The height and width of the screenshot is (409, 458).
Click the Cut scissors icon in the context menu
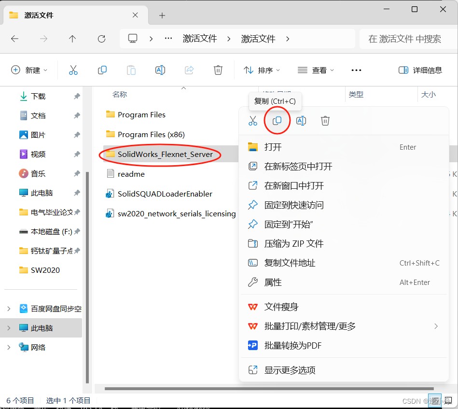[253, 121]
